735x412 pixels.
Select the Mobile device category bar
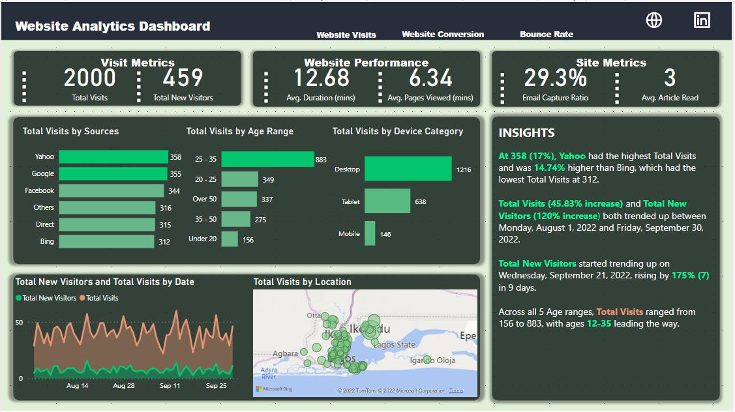pos(370,233)
